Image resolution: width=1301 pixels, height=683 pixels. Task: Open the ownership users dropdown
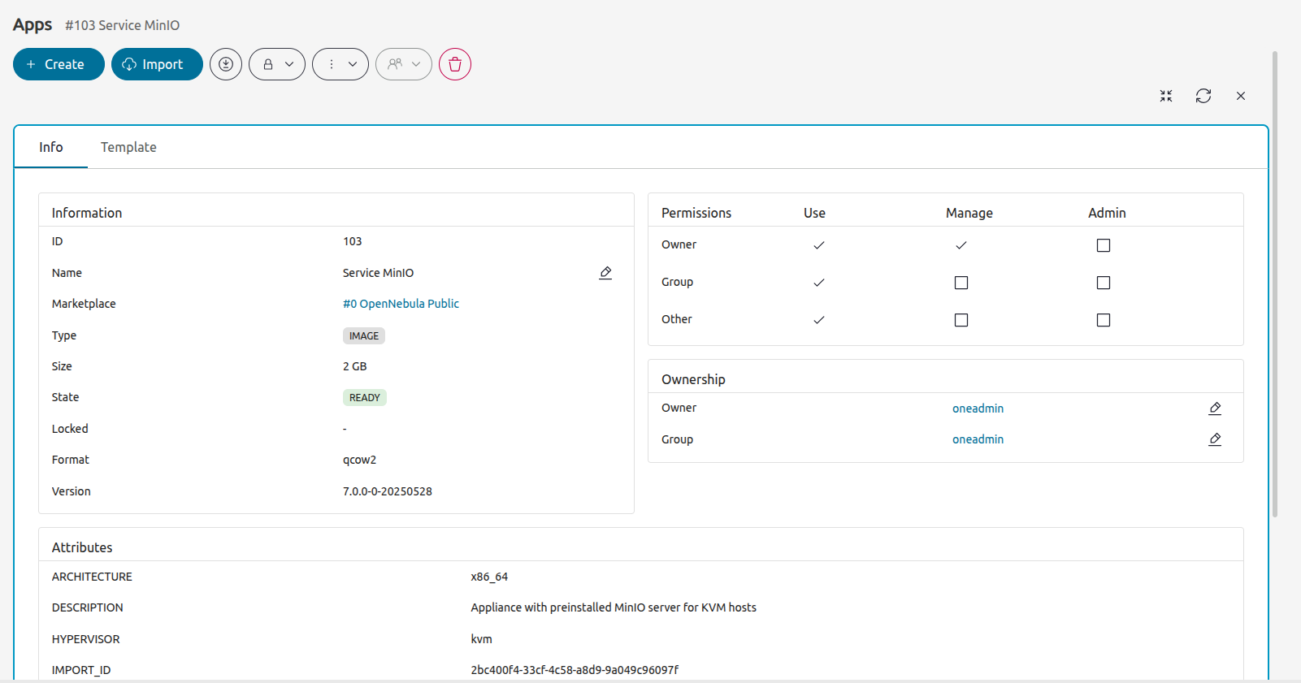tap(404, 64)
